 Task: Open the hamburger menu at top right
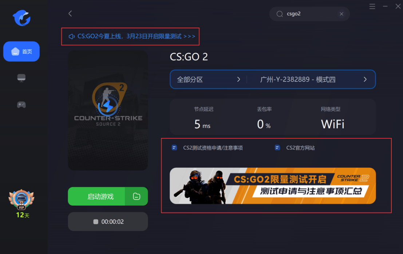[x=372, y=7]
